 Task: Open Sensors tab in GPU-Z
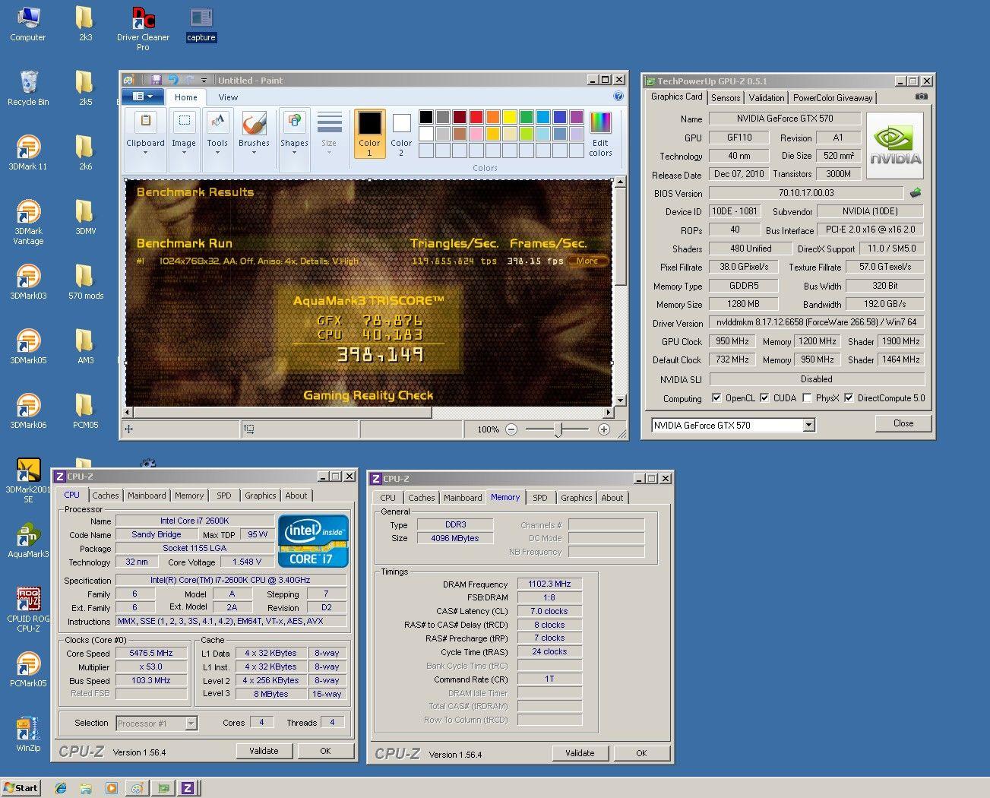[x=726, y=98]
